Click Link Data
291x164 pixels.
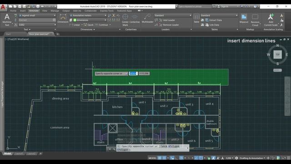coord(212,25)
